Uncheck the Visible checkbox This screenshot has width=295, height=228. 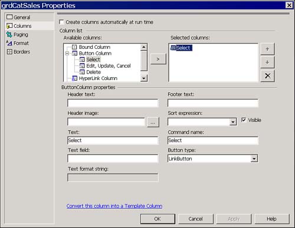click(244, 120)
